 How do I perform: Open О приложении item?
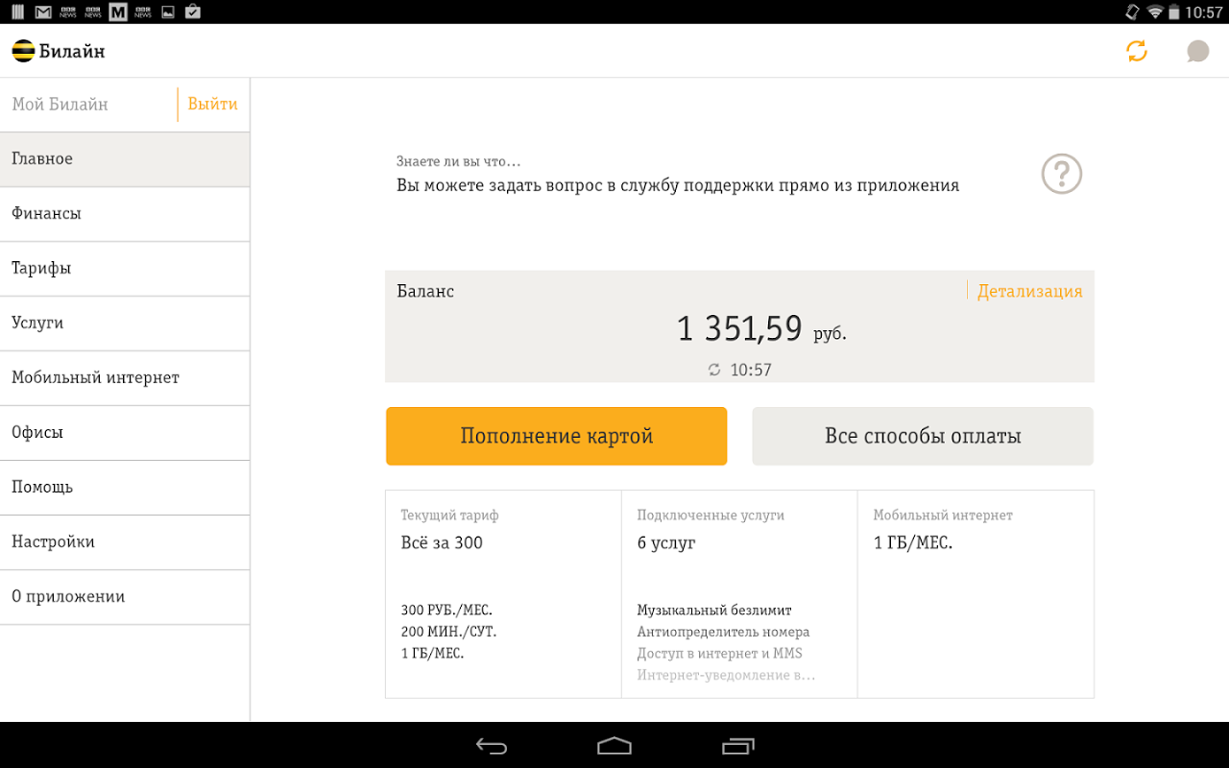click(x=125, y=597)
